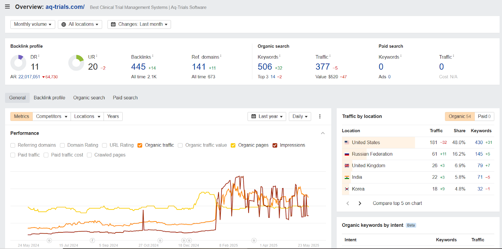Open the Locations dropdown in chart toolbar
The width and height of the screenshot is (502, 249).
tap(87, 117)
